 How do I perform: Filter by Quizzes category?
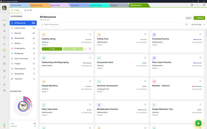(x=23, y=33)
